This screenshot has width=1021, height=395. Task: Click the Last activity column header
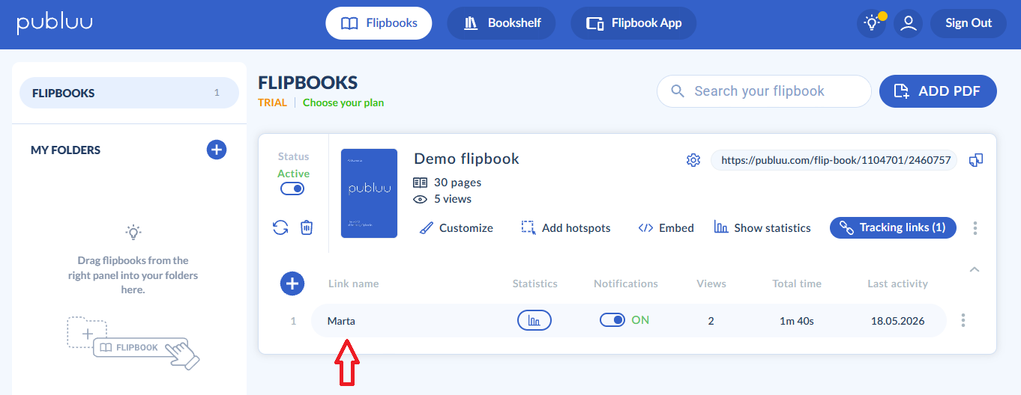[898, 284]
